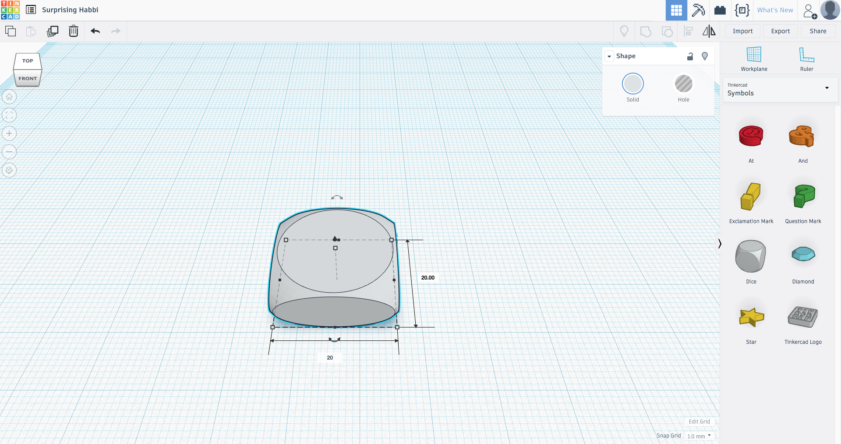Image resolution: width=841 pixels, height=444 pixels.
Task: Click the design name Surprising Habbi
Action: pos(70,10)
